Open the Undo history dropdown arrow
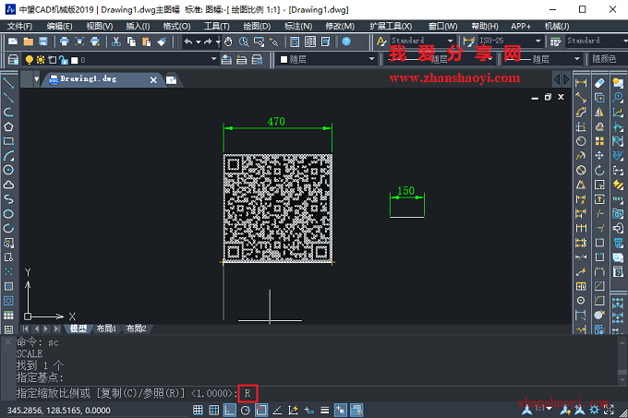This screenshot has height=418, width=628. 198,42
